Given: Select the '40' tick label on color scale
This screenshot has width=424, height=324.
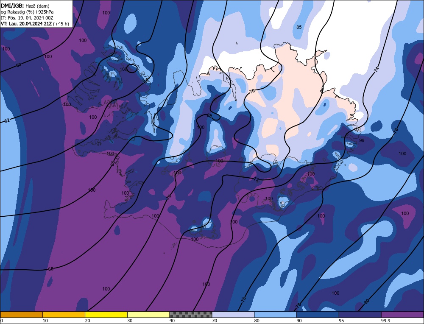Looking at the screenshot, I should [x=172, y=321].
